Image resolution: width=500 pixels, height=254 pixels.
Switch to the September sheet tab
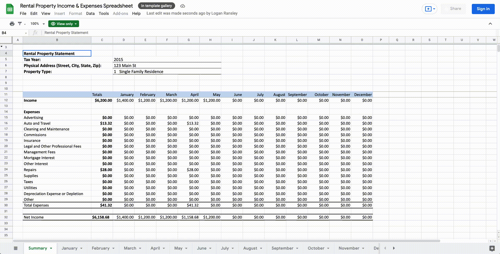point(282,248)
